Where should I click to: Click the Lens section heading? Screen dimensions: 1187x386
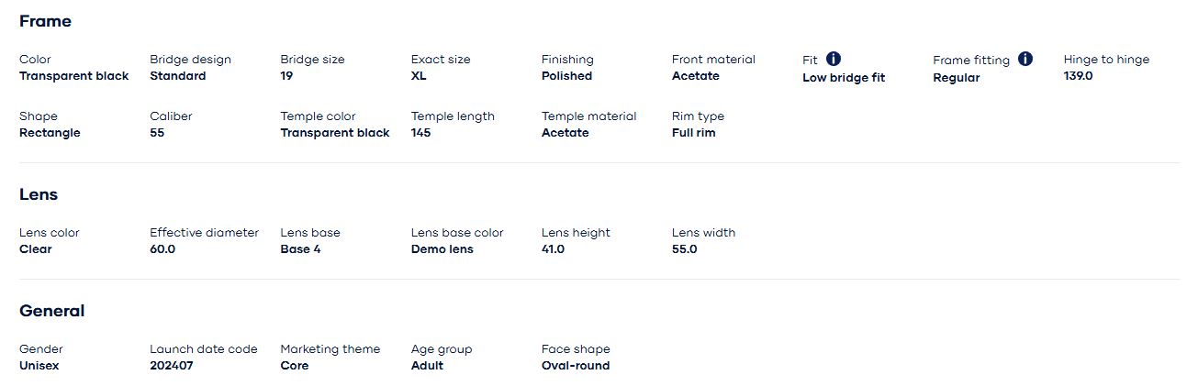39,194
